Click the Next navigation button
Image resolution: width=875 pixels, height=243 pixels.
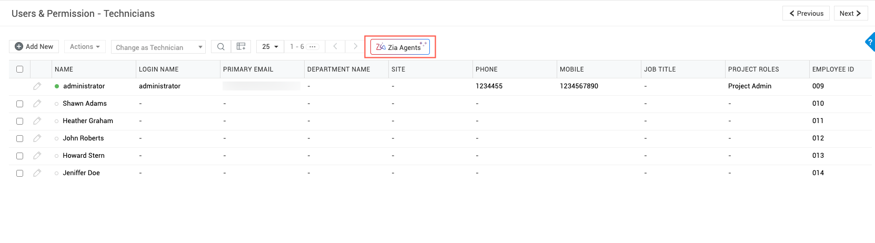850,14
